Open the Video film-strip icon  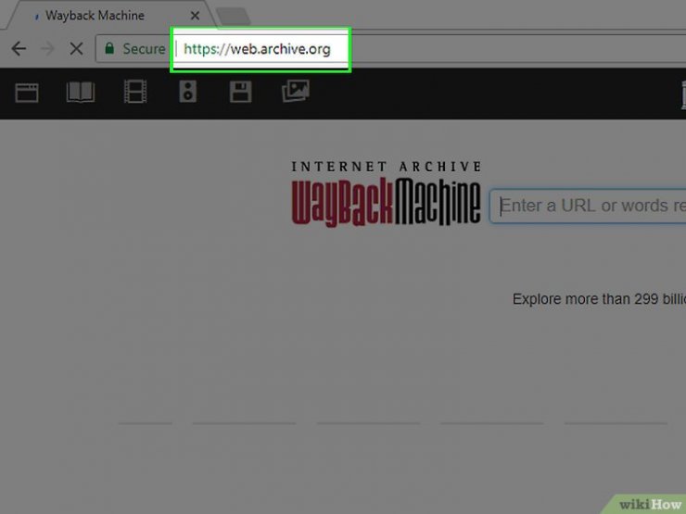tap(135, 92)
